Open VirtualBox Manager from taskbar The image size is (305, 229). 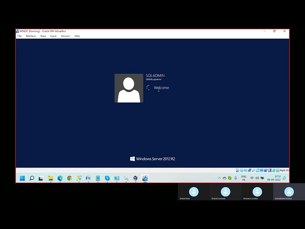pyautogui.click(x=135, y=178)
